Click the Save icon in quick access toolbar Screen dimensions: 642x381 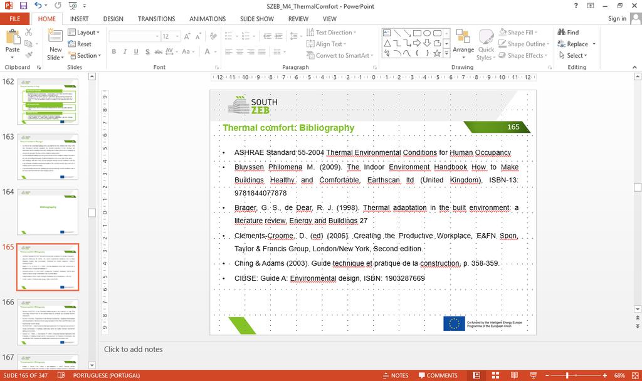(23, 6)
